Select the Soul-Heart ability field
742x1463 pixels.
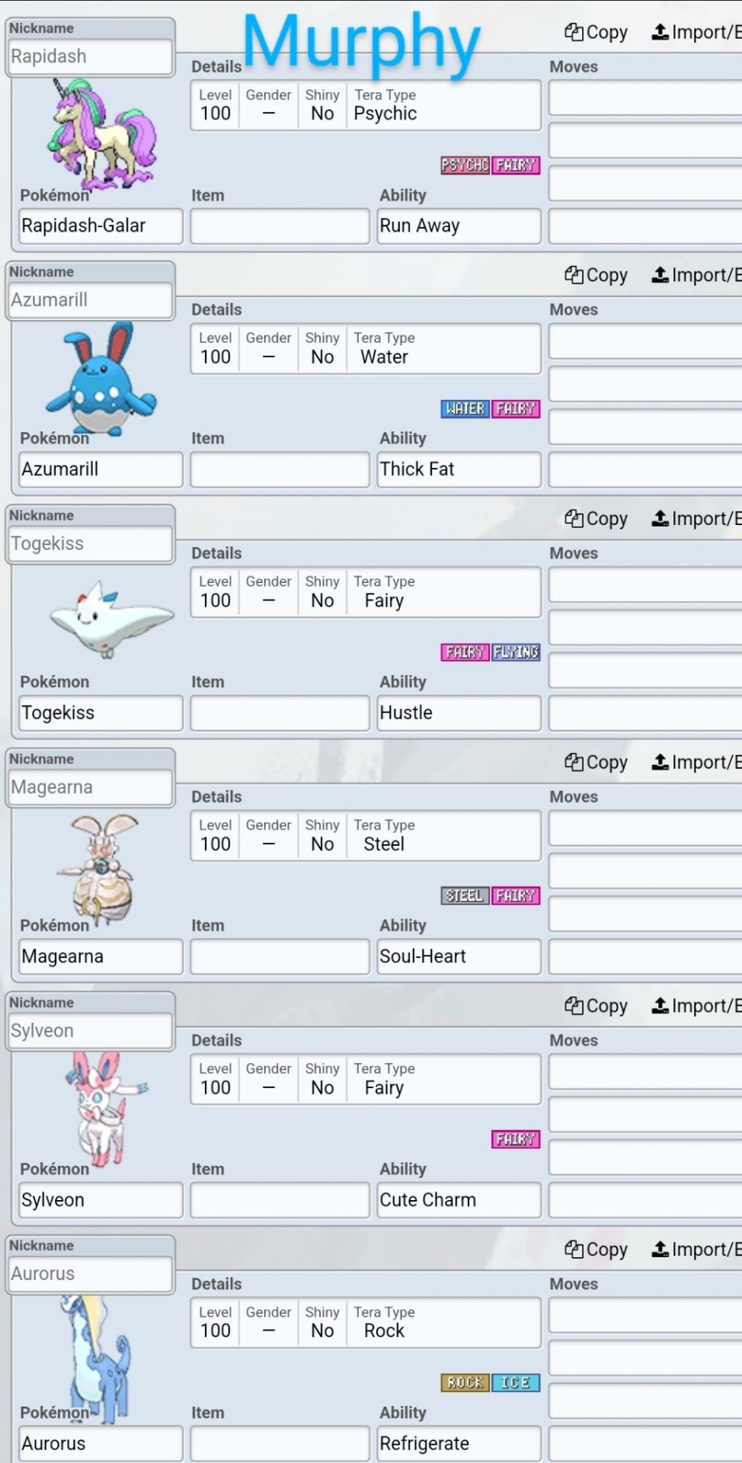[459, 957]
